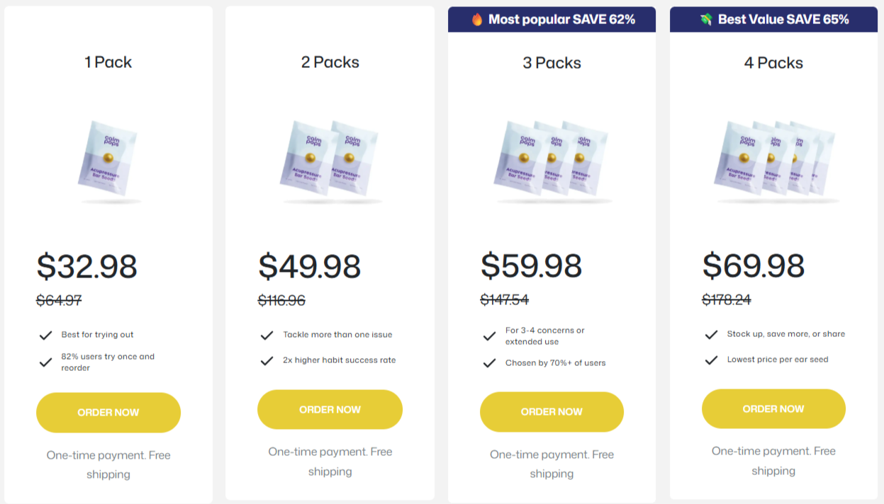The image size is (884, 504).
Task: Click 'One-time payment. Free shipping' under 3 Packs
Action: pos(552,464)
